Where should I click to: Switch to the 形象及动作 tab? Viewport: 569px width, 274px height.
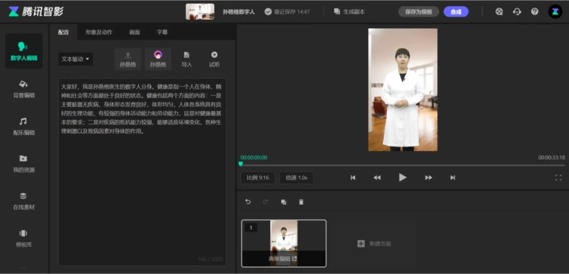[99, 33]
